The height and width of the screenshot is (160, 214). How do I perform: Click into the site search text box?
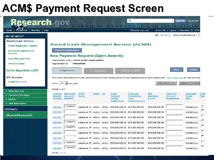(x=150, y=21)
